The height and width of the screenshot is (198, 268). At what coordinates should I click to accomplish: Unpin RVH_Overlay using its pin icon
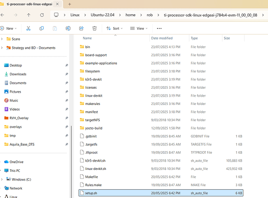(x=67, y=118)
